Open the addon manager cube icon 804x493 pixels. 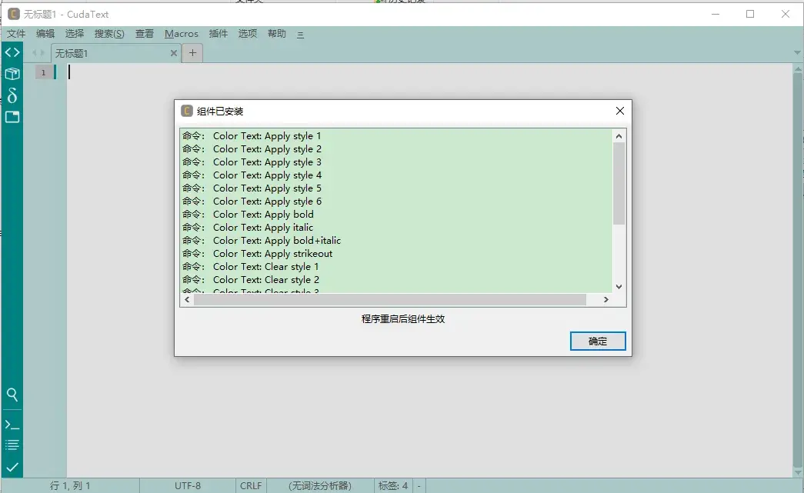point(11,74)
